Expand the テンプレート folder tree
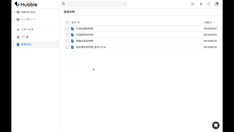The width and height of the screenshot is (234, 132). pyautogui.click(x=14, y=19)
